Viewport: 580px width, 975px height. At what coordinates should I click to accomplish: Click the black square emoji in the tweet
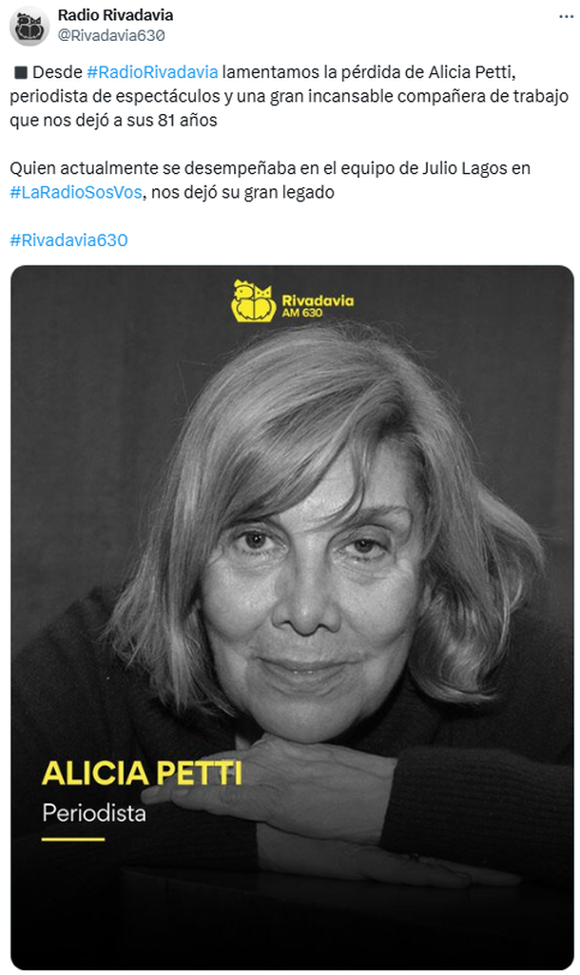coord(19,72)
